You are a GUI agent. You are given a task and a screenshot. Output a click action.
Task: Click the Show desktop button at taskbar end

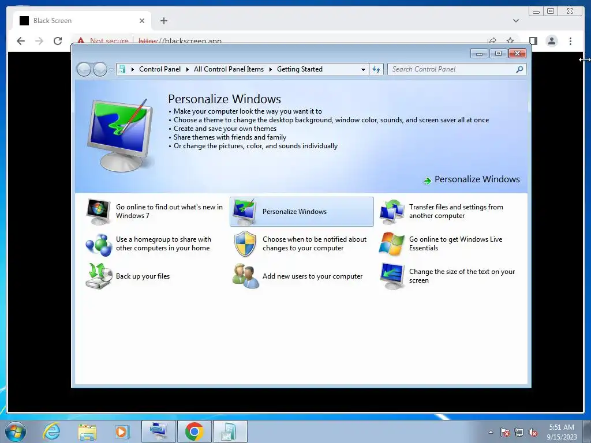[587, 431]
